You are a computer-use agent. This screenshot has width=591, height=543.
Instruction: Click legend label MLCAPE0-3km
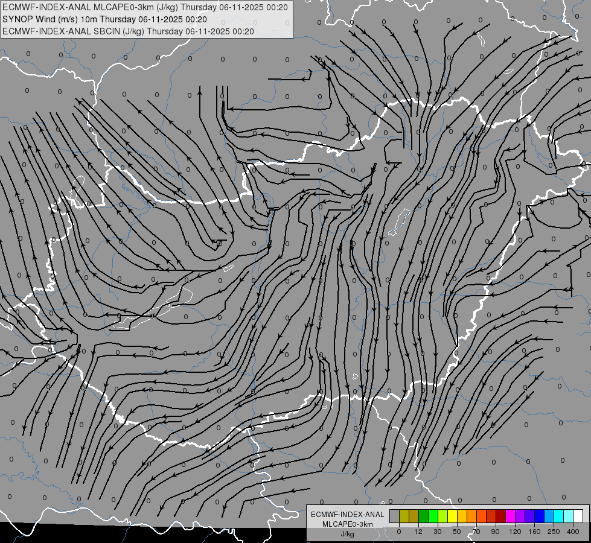point(348,524)
